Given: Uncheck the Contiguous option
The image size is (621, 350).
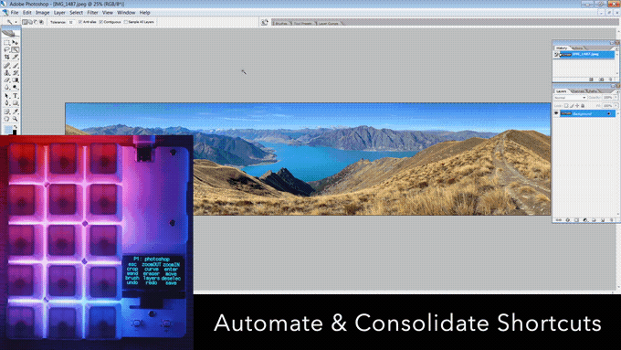Looking at the screenshot, I should (101, 22).
